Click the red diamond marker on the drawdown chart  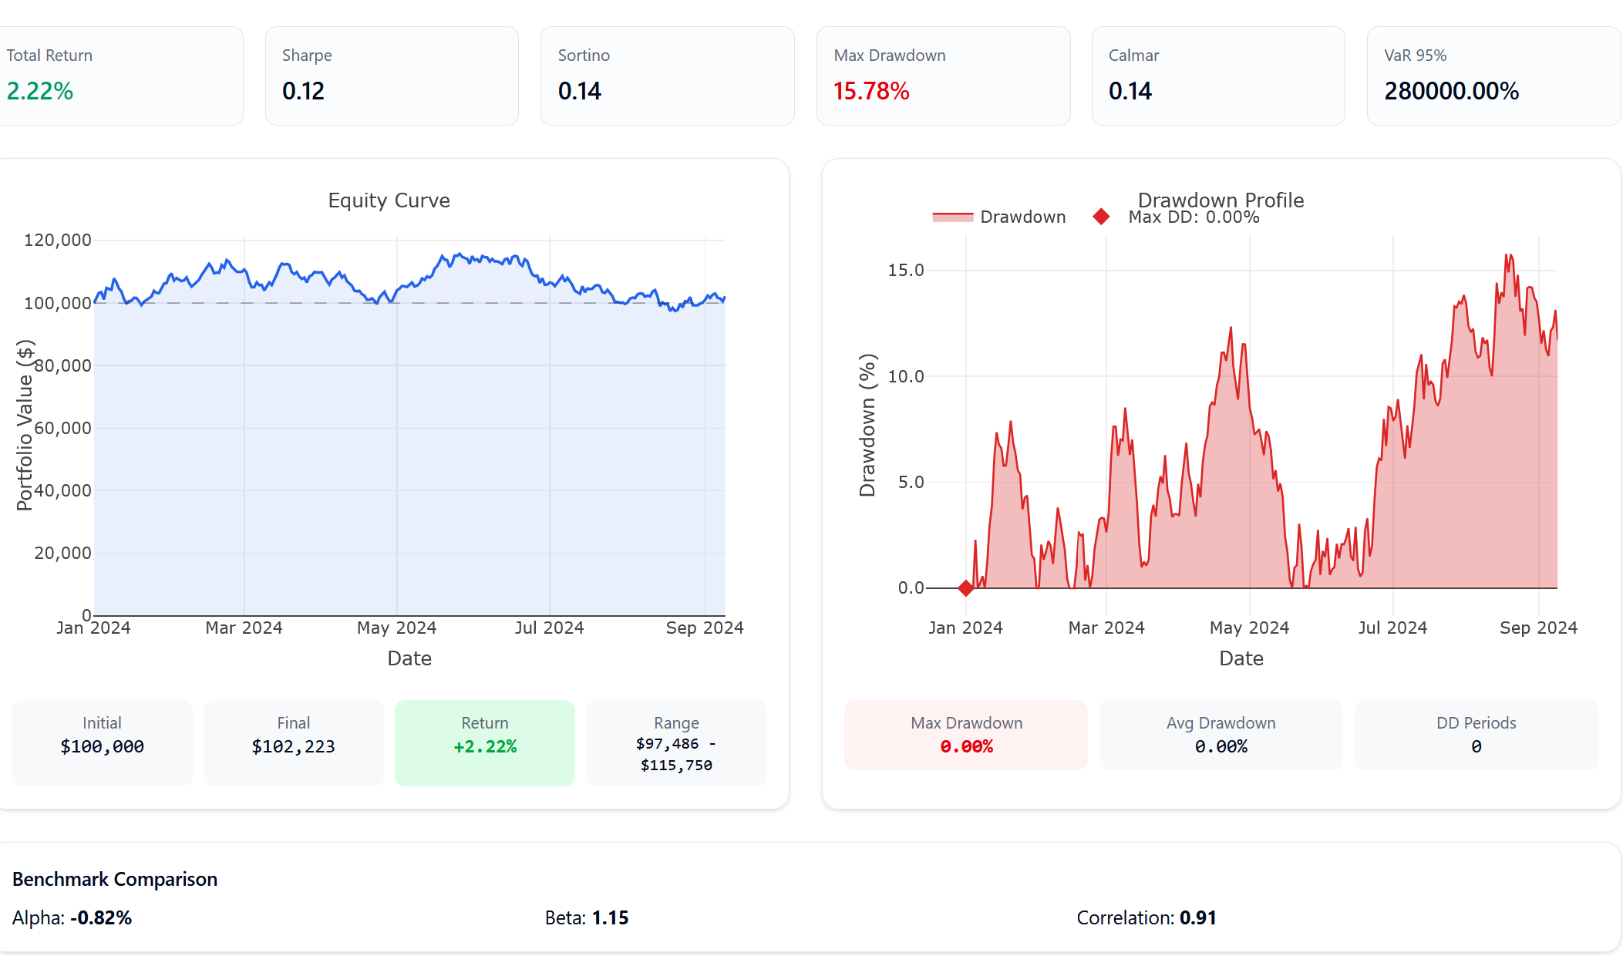pos(965,588)
